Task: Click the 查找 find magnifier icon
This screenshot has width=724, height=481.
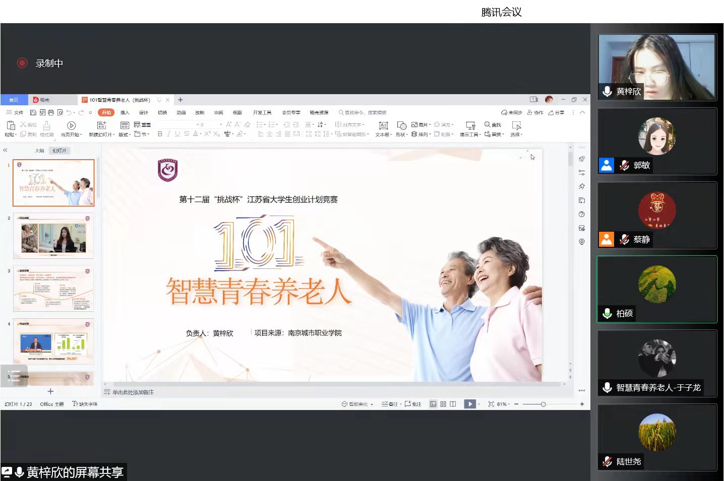Action: (488, 124)
